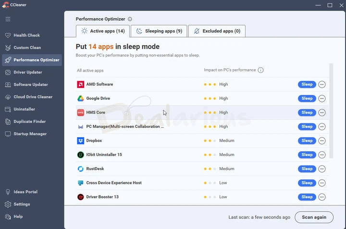
Task: Switch to the Excluded apps tab
Action: [217, 31]
